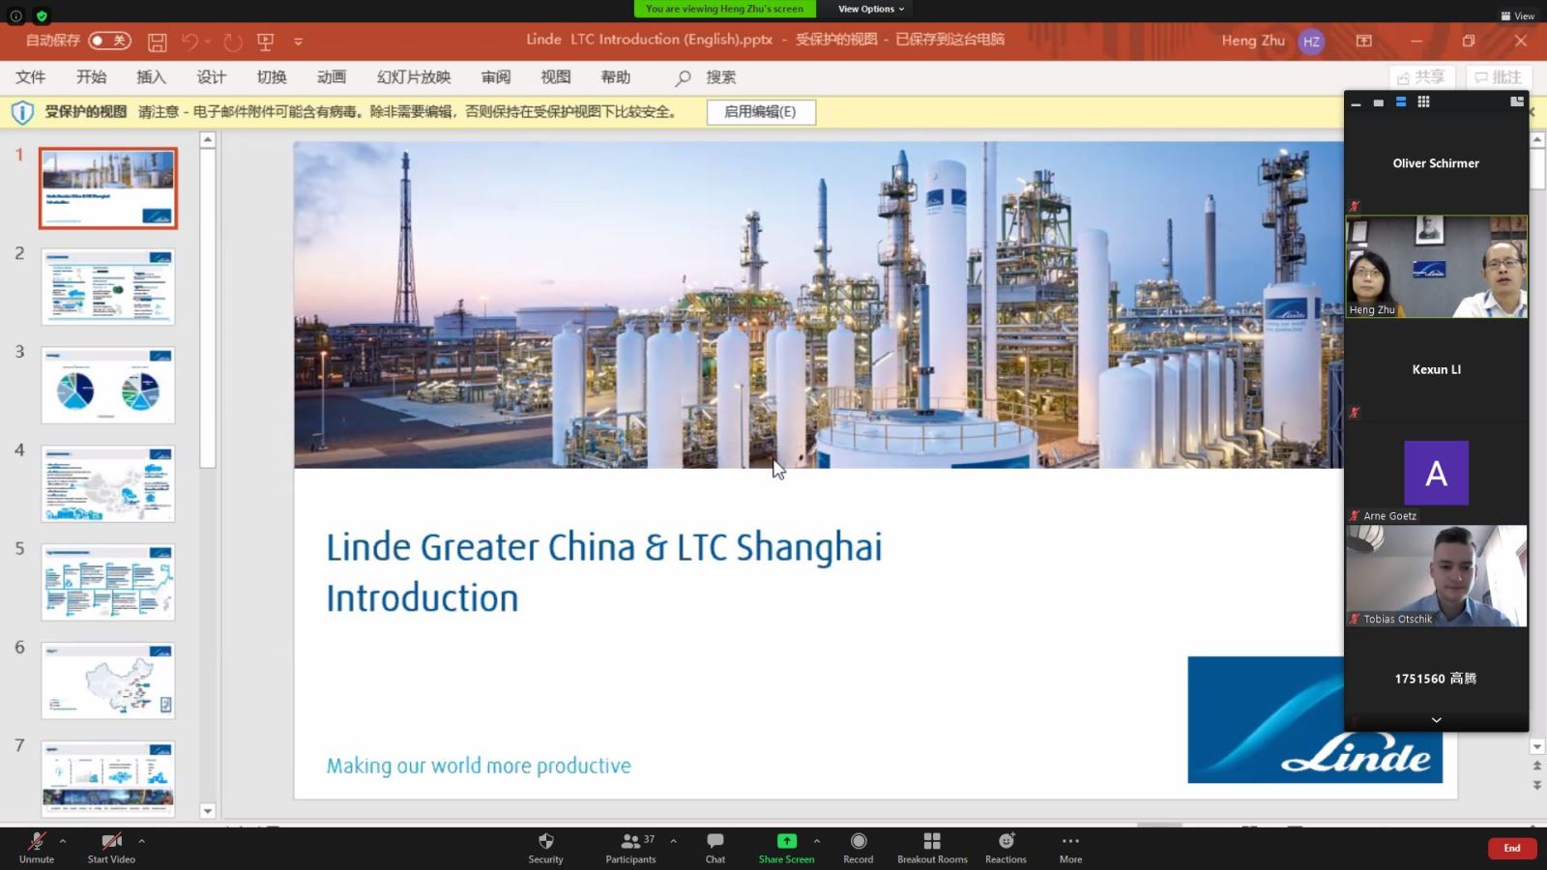Viewport: 1547px width, 870px height.
Task: Show more participants with down chevron
Action: [x=1436, y=720]
